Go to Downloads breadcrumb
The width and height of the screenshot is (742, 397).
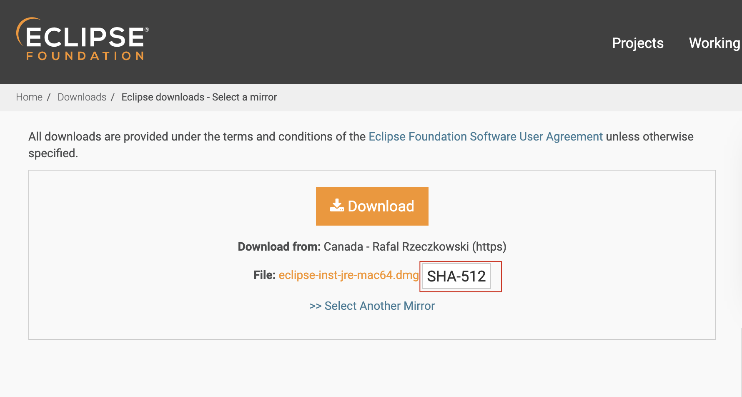pyautogui.click(x=82, y=97)
